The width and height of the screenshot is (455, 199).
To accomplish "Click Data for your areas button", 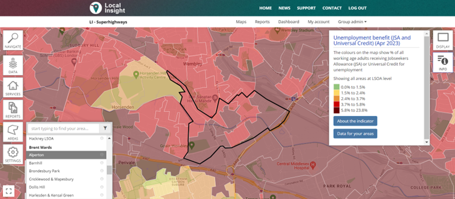I will click(355, 134).
